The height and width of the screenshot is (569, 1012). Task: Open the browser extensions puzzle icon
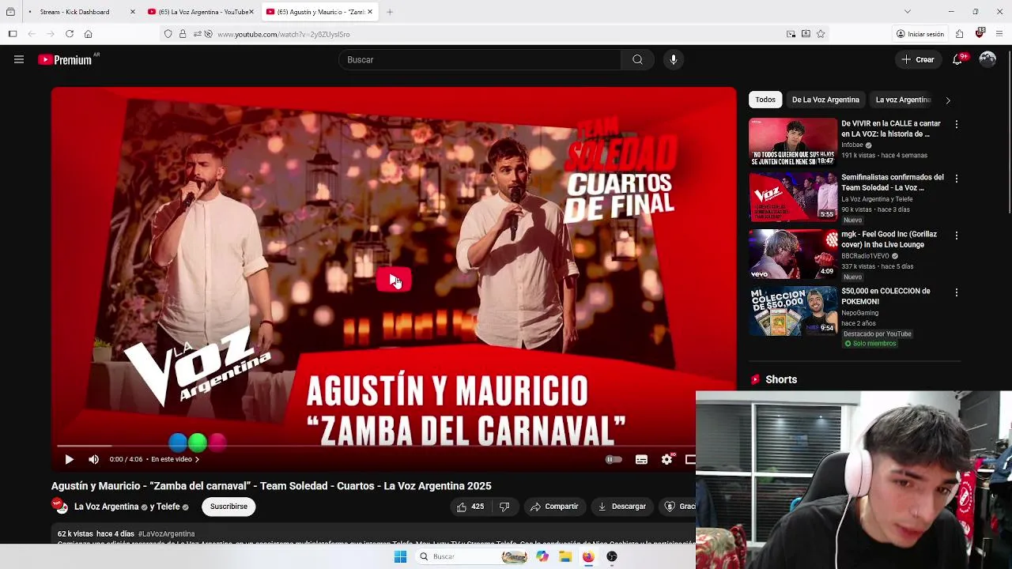coord(959,34)
